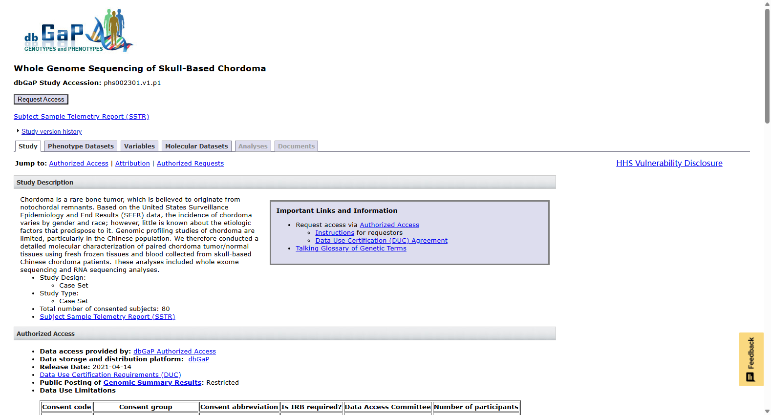The width and height of the screenshot is (771, 415).
Task: Click 'Number of participants' column header
Action: [476, 407]
